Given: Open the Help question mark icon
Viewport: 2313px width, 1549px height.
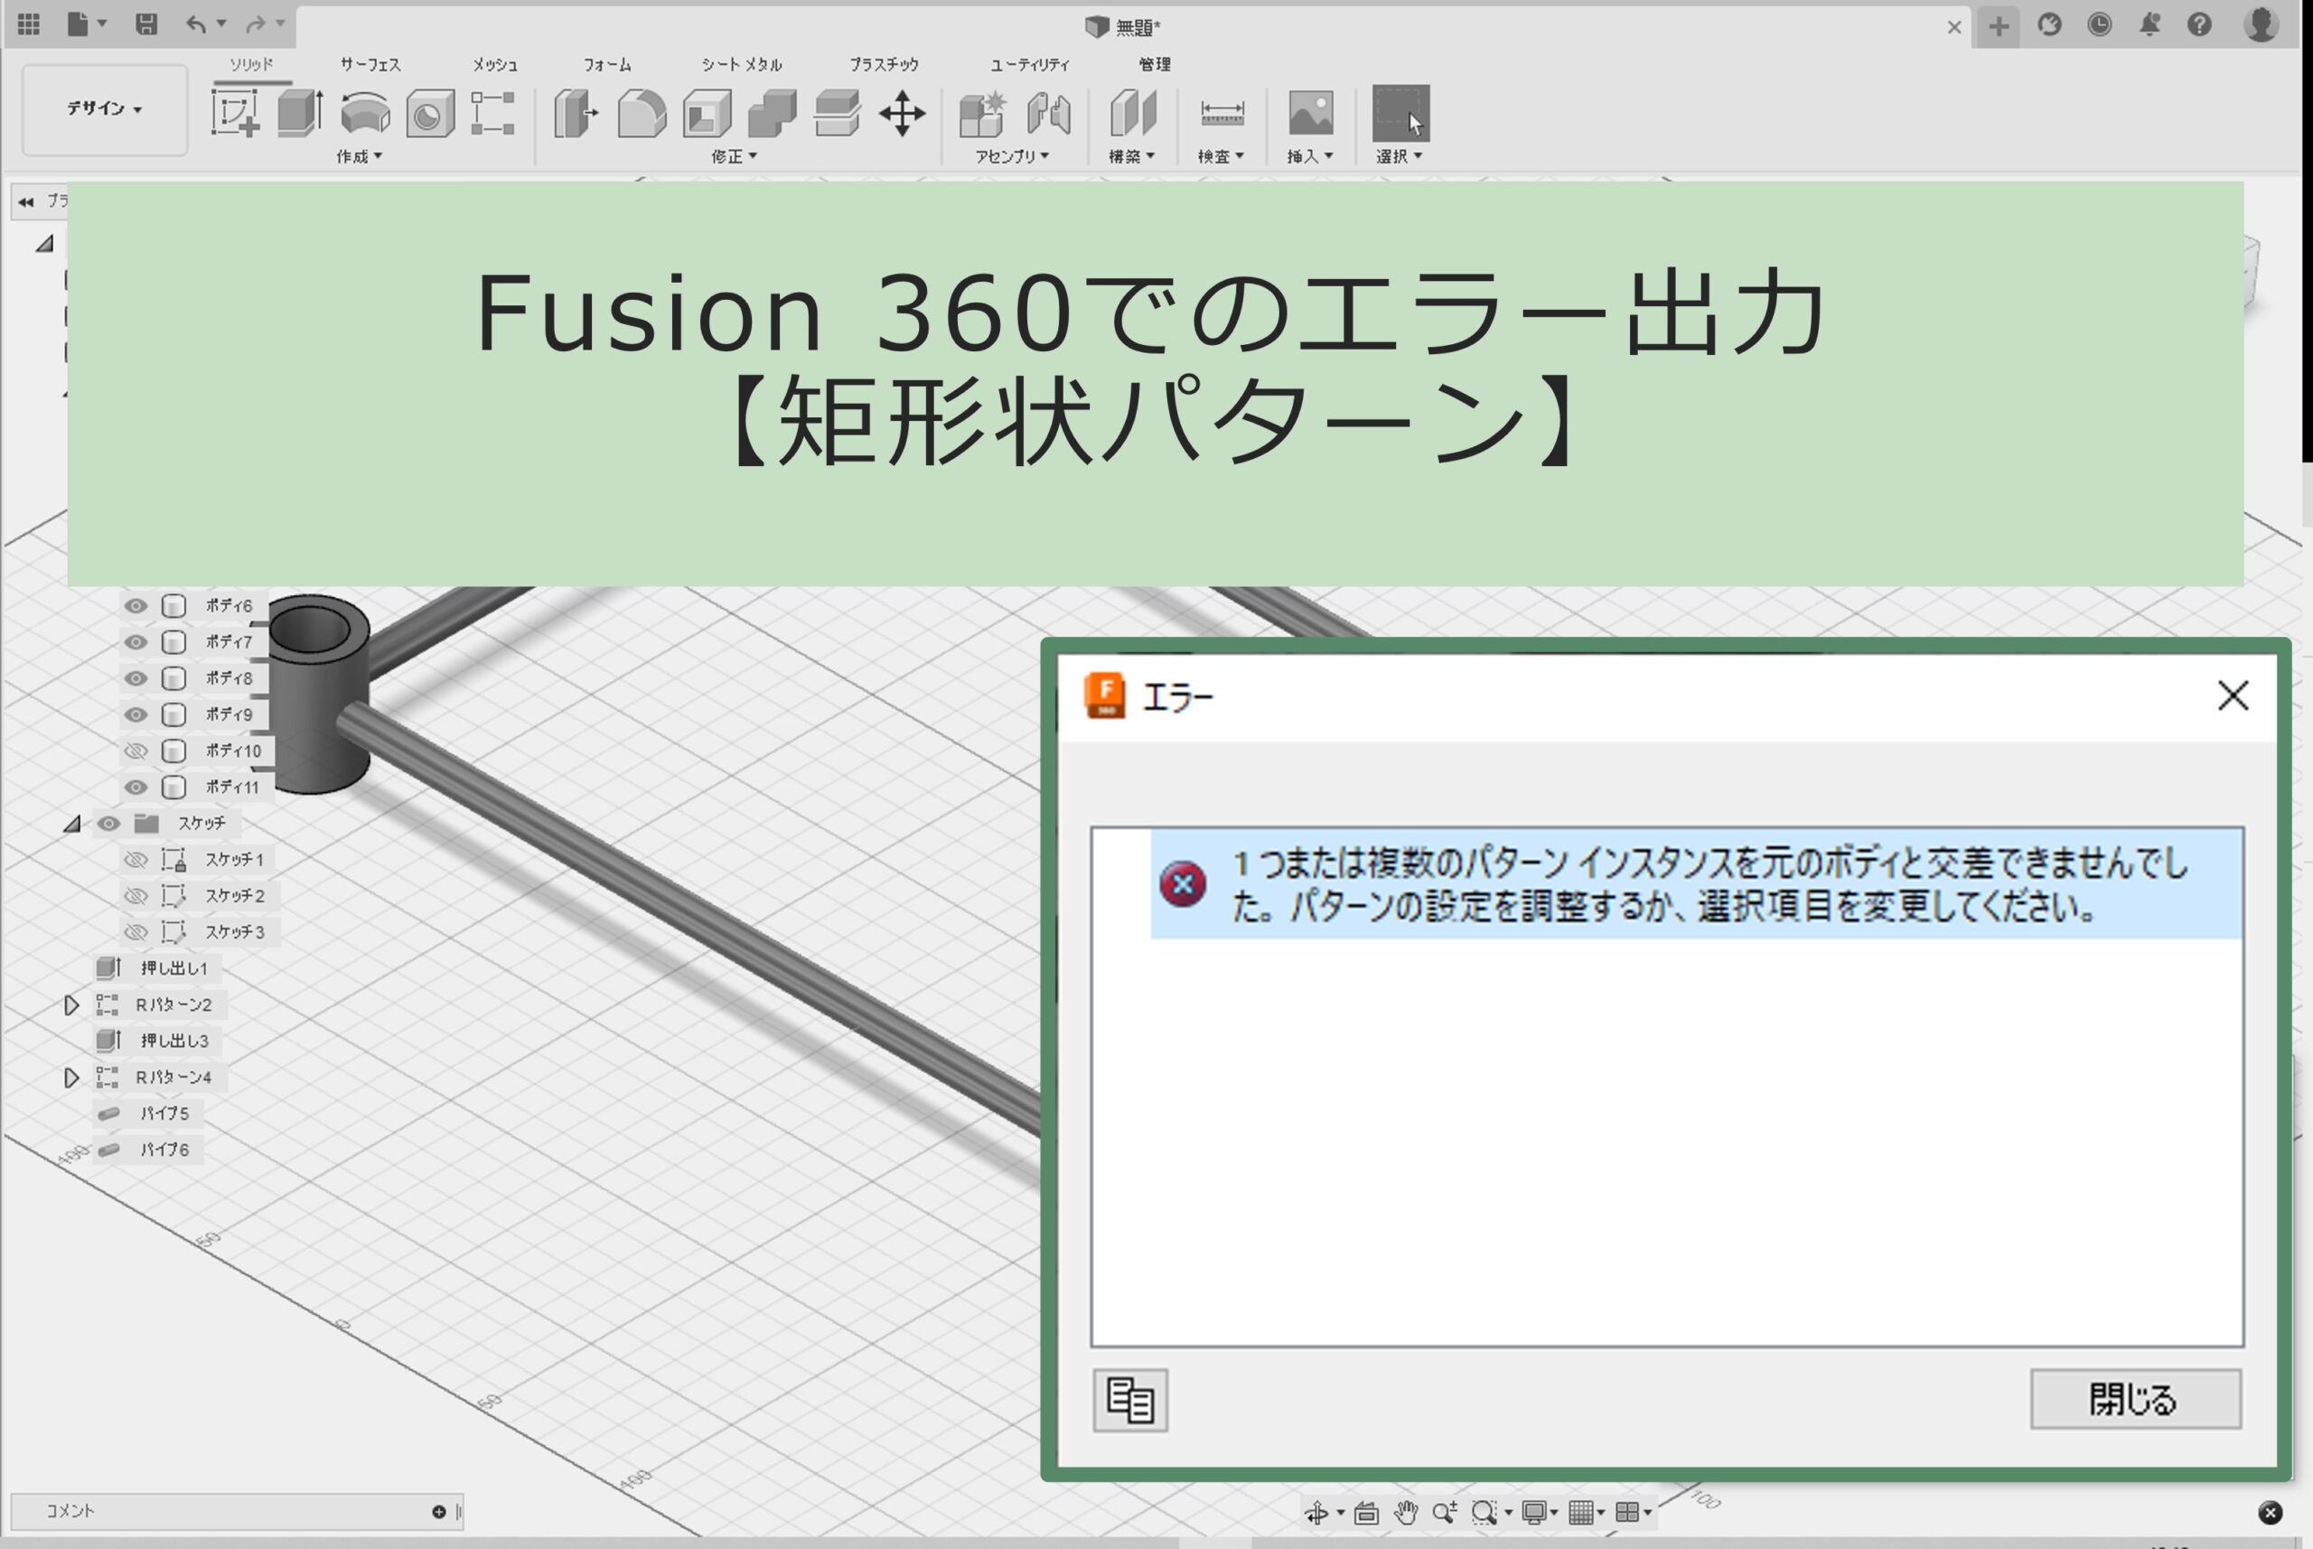Looking at the screenshot, I should click(x=2199, y=24).
